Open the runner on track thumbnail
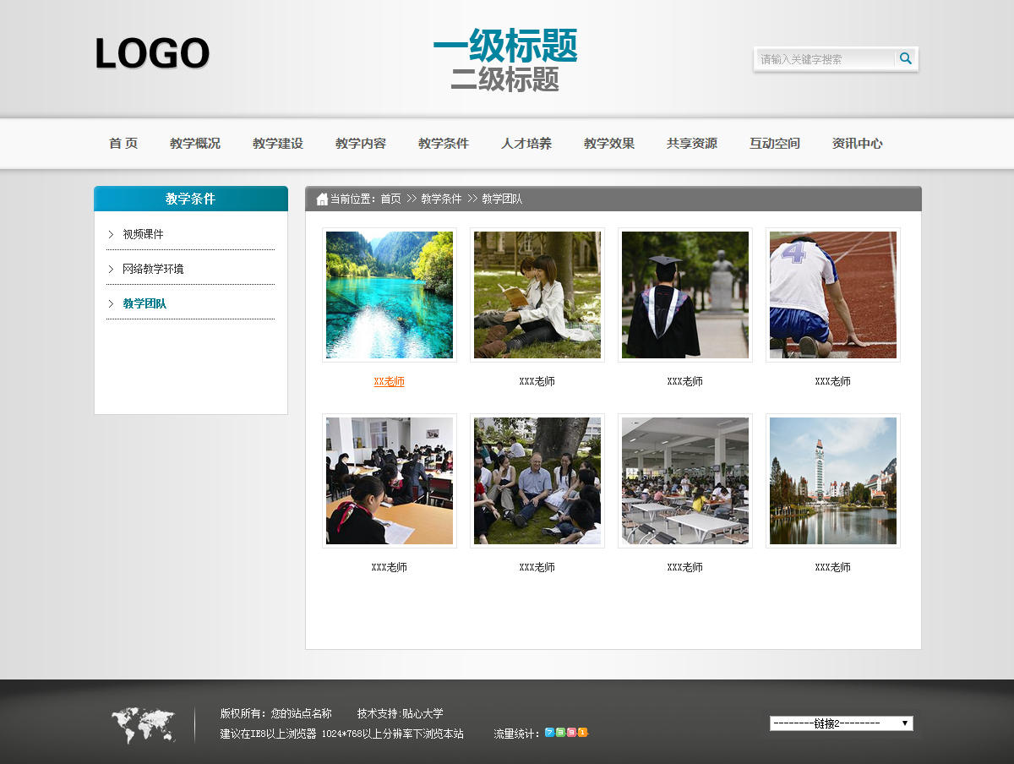 click(833, 295)
